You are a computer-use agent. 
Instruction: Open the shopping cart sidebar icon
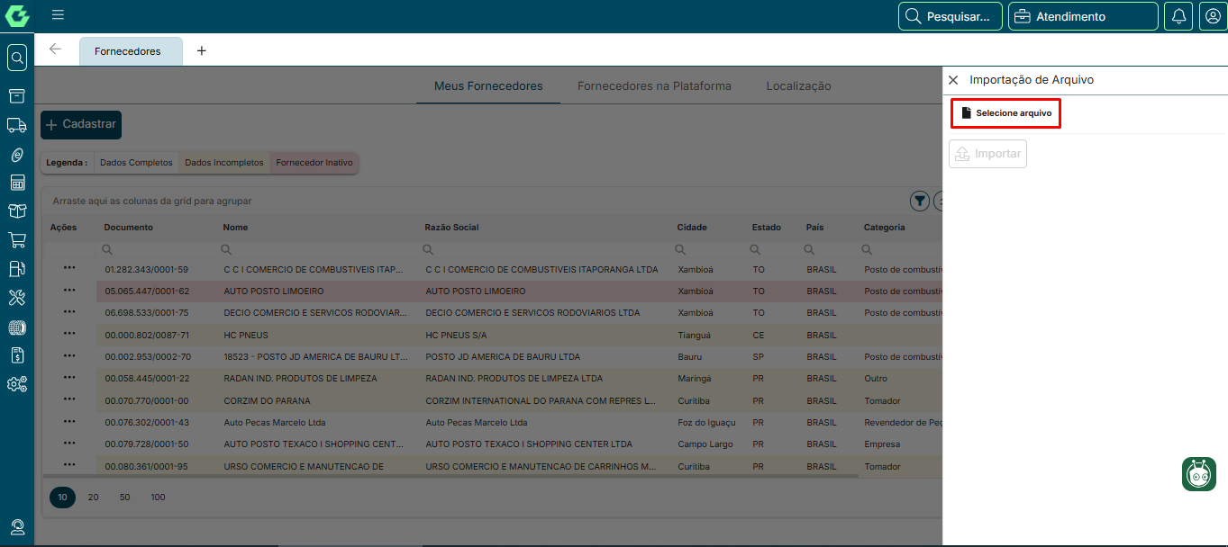17,240
